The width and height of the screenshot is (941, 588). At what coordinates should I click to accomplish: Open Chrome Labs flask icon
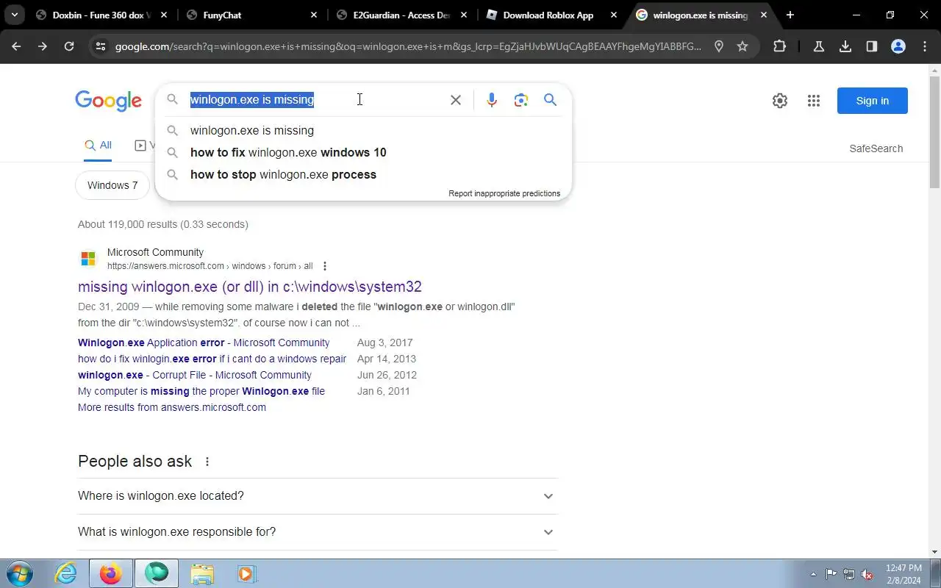818,46
